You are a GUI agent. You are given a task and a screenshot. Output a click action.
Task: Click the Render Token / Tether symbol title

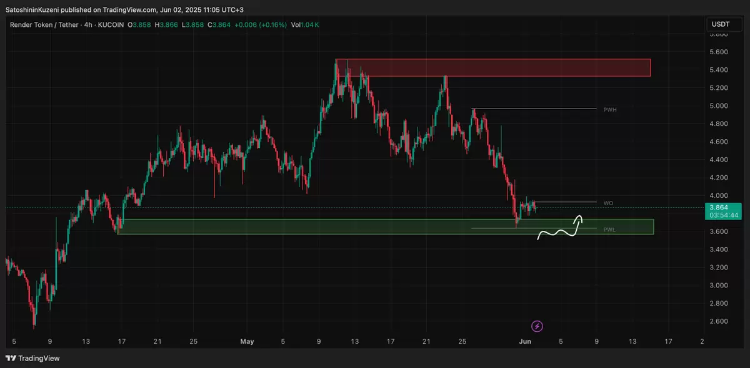44,24
